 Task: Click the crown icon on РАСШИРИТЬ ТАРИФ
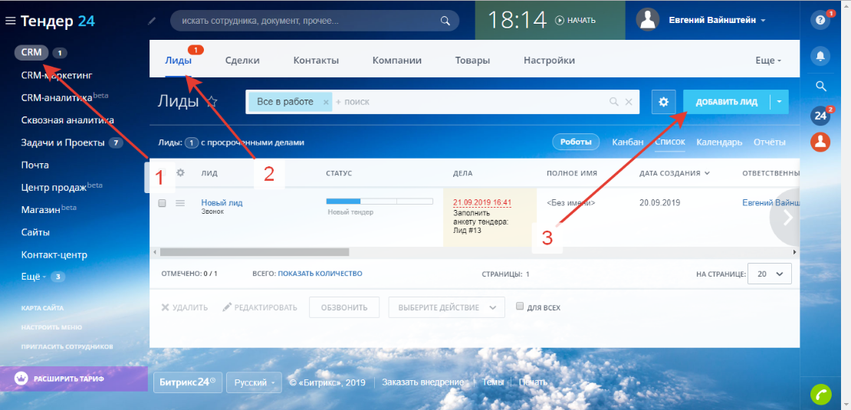point(21,379)
